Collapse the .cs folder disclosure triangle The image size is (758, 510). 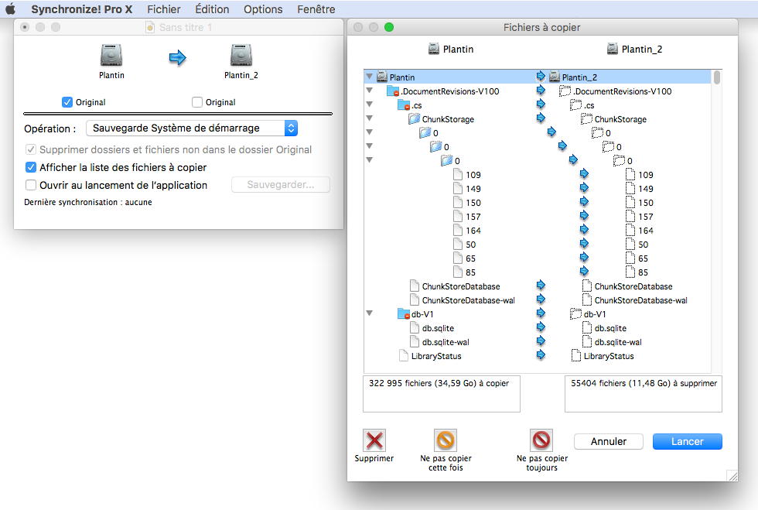(370, 104)
